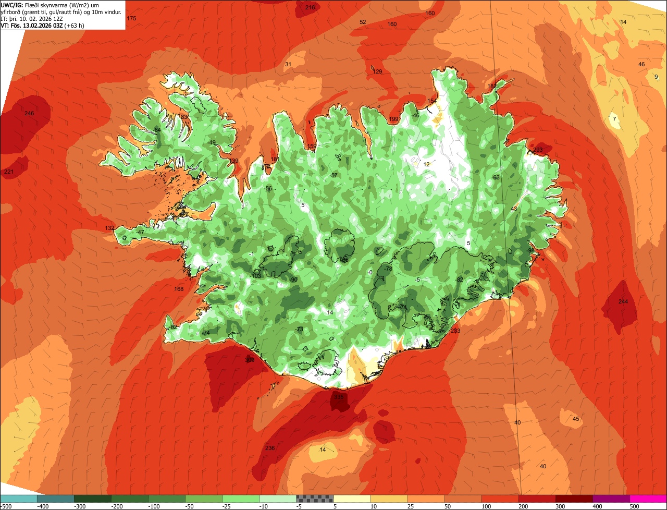Click the flux value 293 off the northeast coast

coord(538,150)
